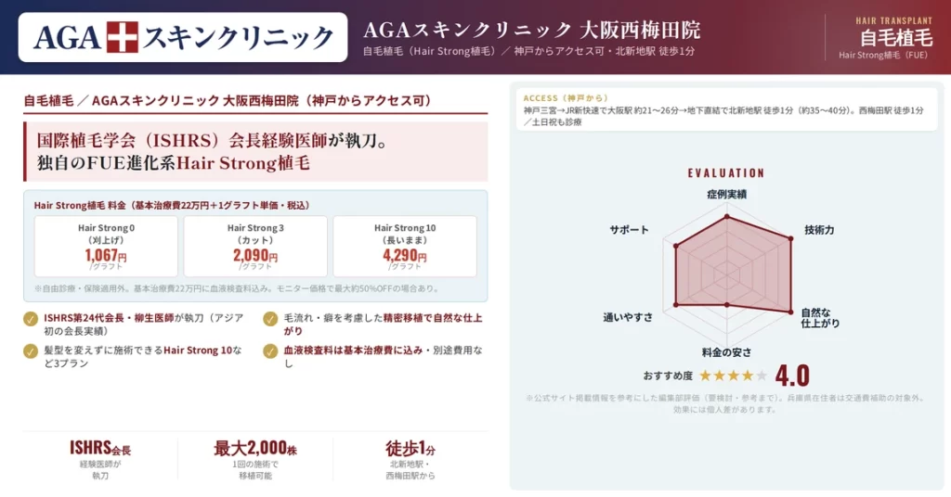Click the gold star rating icons
Image resolution: width=951 pixels, height=497 pixels.
pyautogui.click(x=734, y=376)
